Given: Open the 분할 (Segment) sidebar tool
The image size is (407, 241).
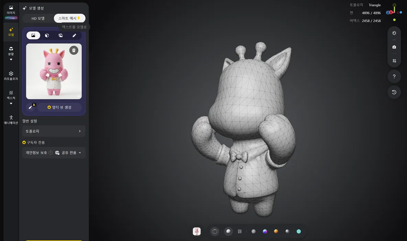Looking at the screenshot, I should (11, 51).
